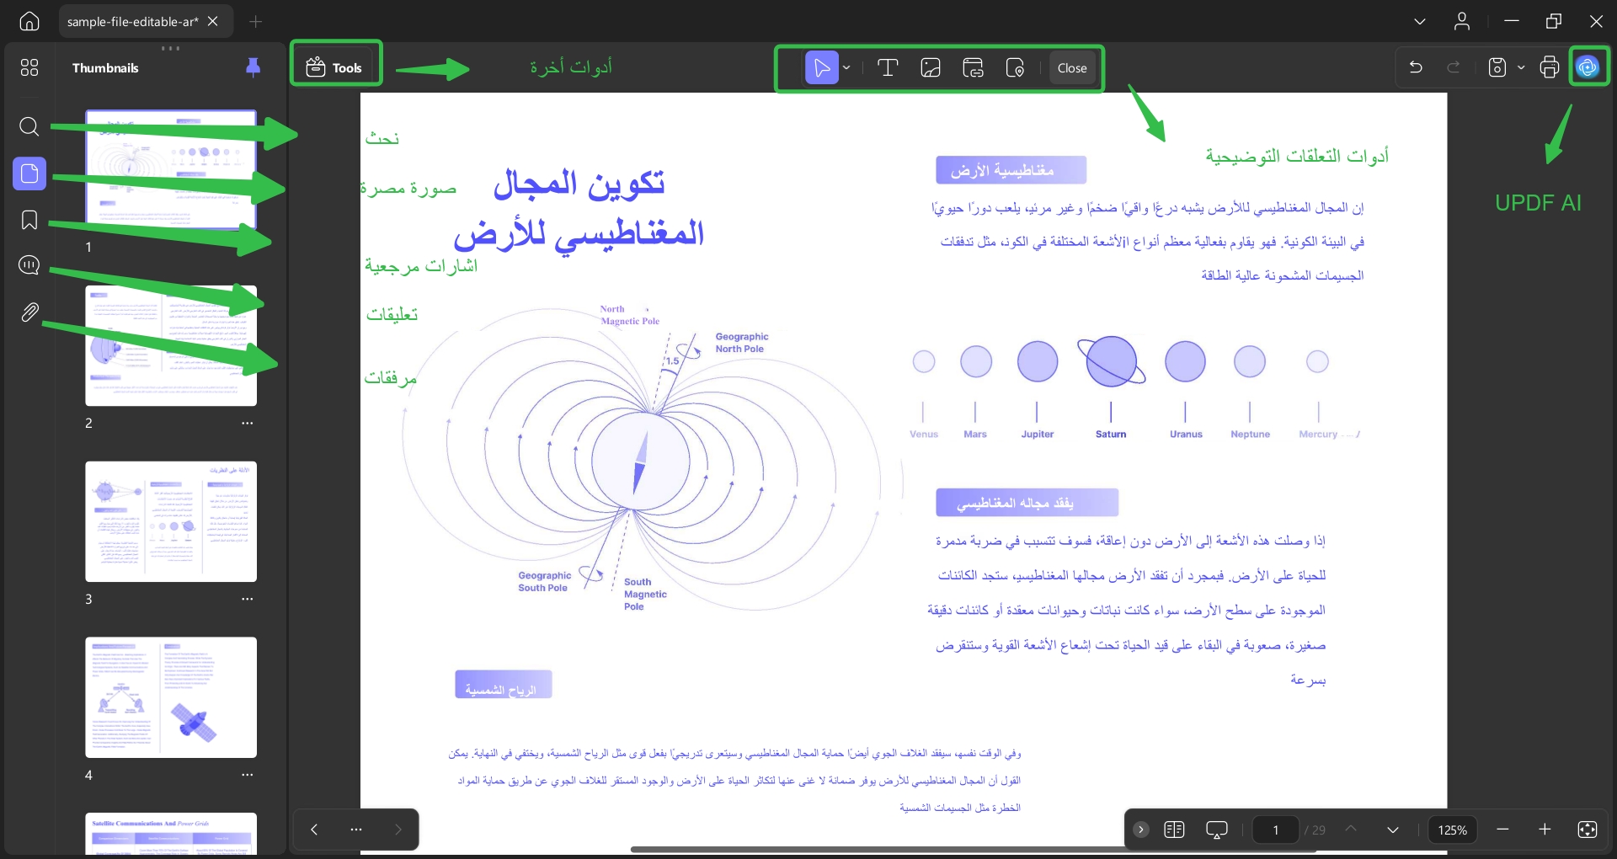Select the Text annotation tool
This screenshot has width=1617, height=859.
[x=889, y=67]
